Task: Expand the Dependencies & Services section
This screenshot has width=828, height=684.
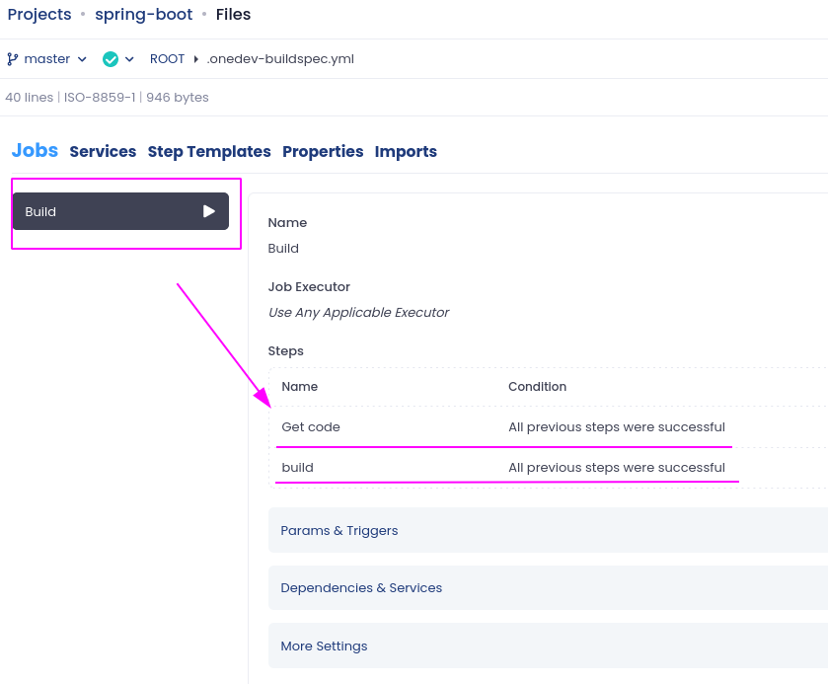Action: click(548, 588)
